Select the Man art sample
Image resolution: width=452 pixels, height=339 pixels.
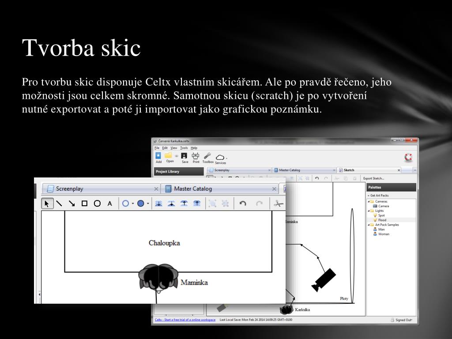pos(381,230)
